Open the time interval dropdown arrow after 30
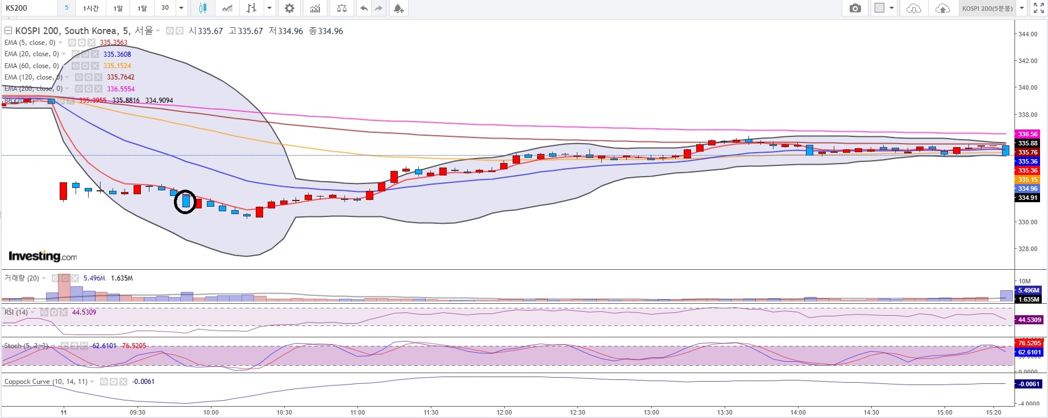 coord(181,8)
